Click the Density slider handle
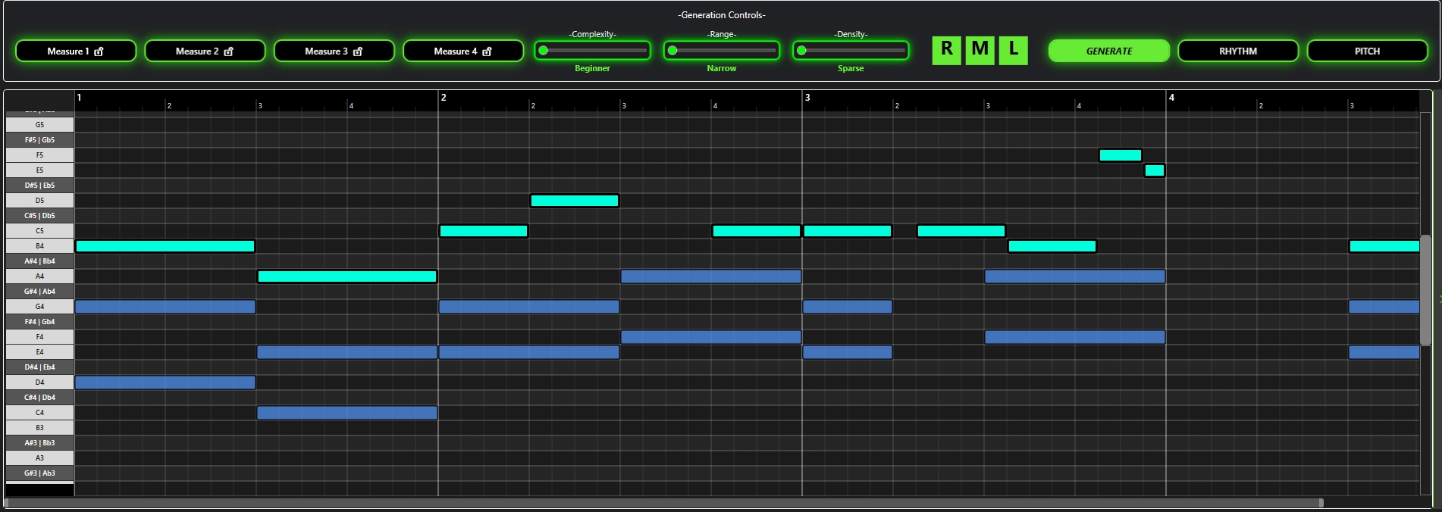This screenshot has height=512, width=1442. (x=801, y=51)
